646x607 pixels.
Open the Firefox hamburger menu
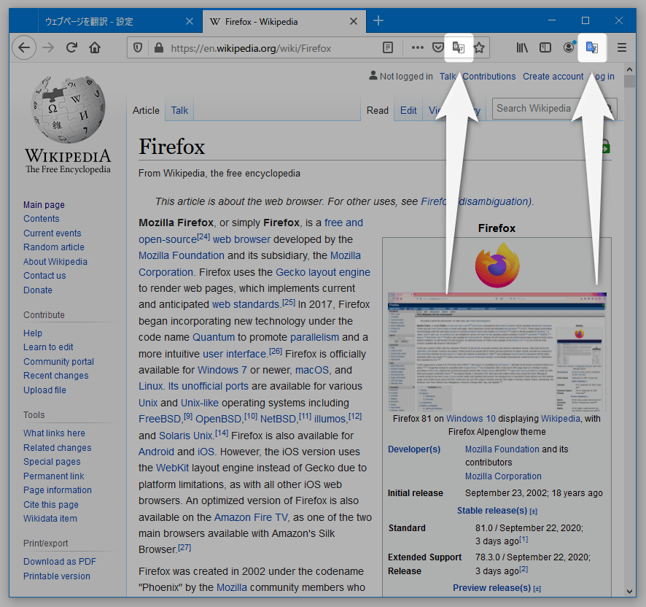tap(622, 48)
